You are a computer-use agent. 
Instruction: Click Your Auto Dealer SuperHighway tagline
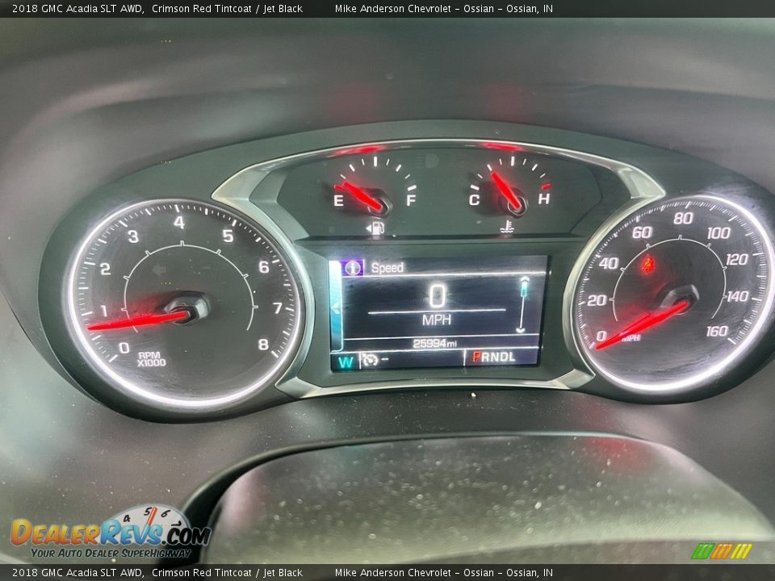111,554
